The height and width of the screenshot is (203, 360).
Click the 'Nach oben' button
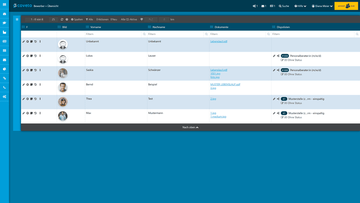pos(190,127)
